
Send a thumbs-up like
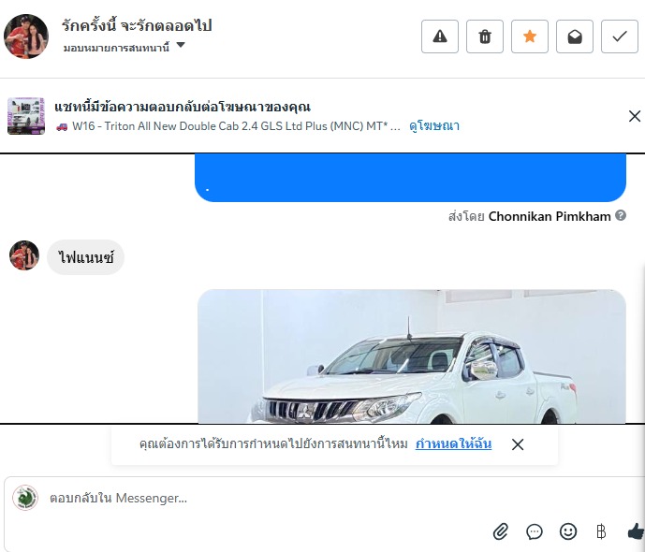636,531
